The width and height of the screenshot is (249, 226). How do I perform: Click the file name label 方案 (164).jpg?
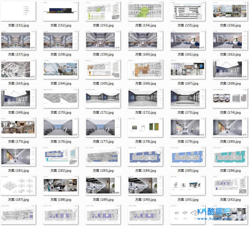(x=61, y=84)
